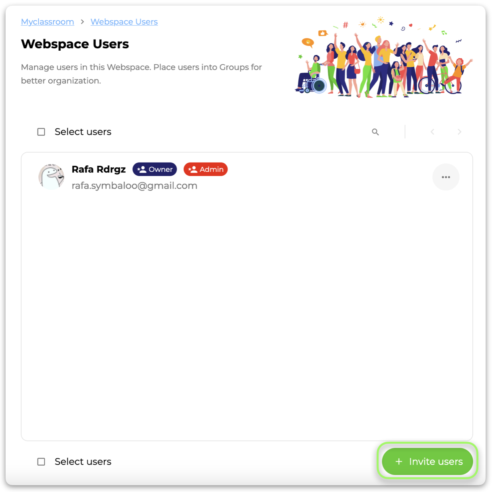Click the Webspace Users heading
Screen dimensions: 492x492
coord(75,44)
